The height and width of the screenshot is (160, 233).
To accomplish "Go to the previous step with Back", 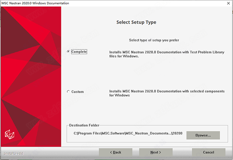I will tap(115, 152).
